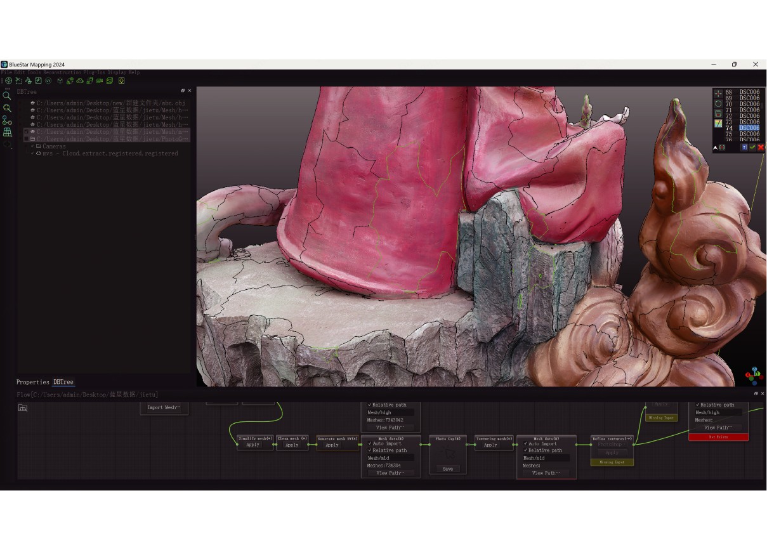The image size is (767, 550).
Task: Click the green checkmark in image list panel
Action: (x=752, y=147)
